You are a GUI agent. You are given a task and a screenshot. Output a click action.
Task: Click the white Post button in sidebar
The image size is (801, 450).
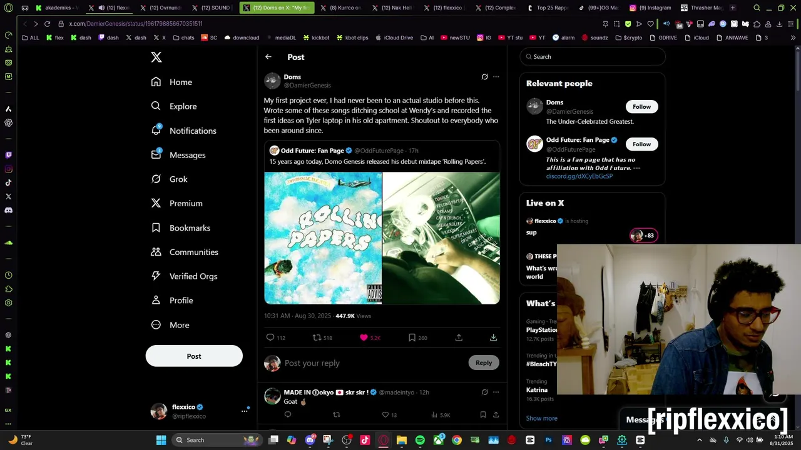pos(194,356)
